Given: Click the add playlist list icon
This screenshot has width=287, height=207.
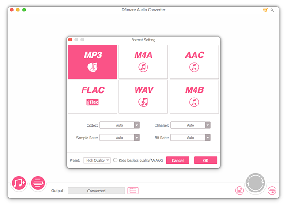Looking at the screenshot, I should 38,183.
